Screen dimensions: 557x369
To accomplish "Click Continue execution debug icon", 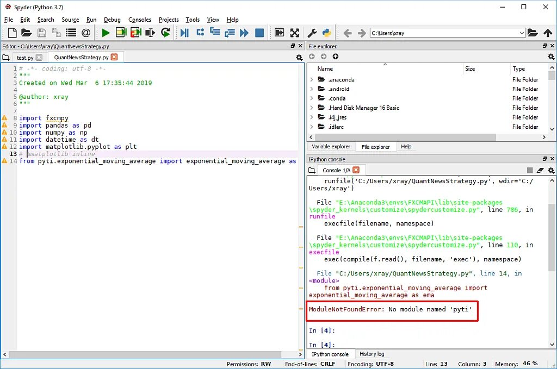I will 244,33.
